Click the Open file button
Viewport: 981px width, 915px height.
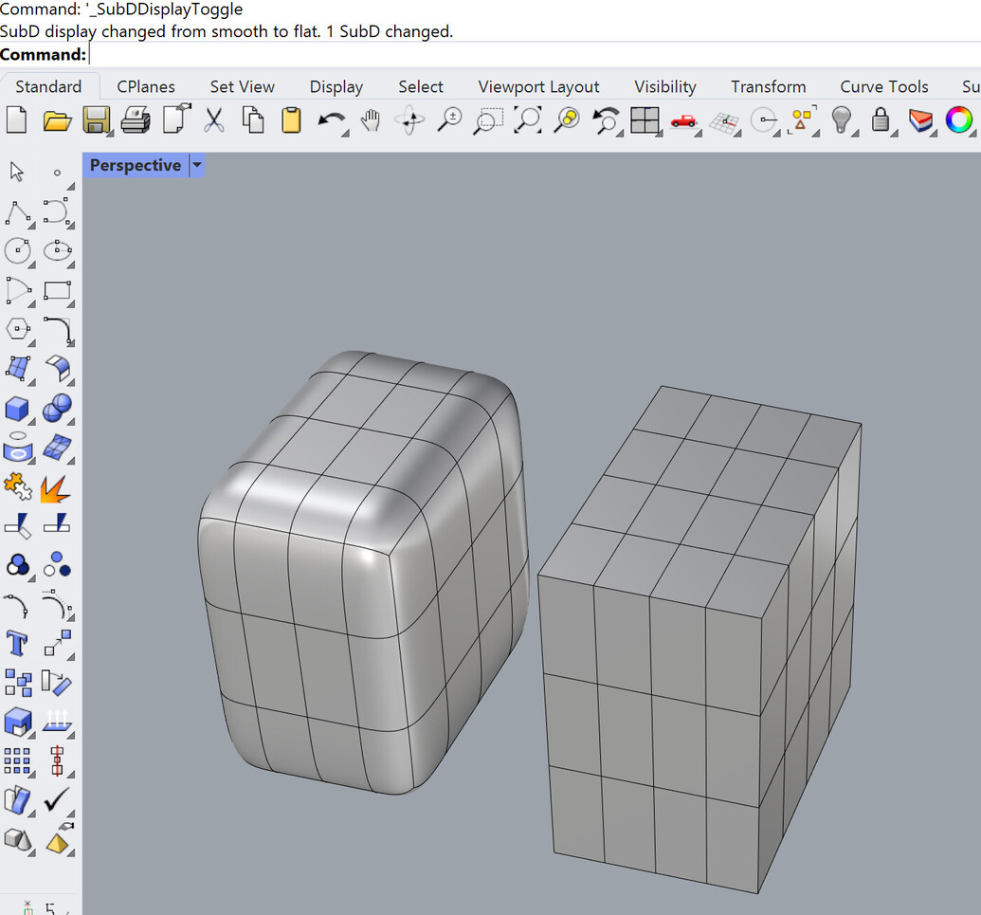click(x=57, y=120)
